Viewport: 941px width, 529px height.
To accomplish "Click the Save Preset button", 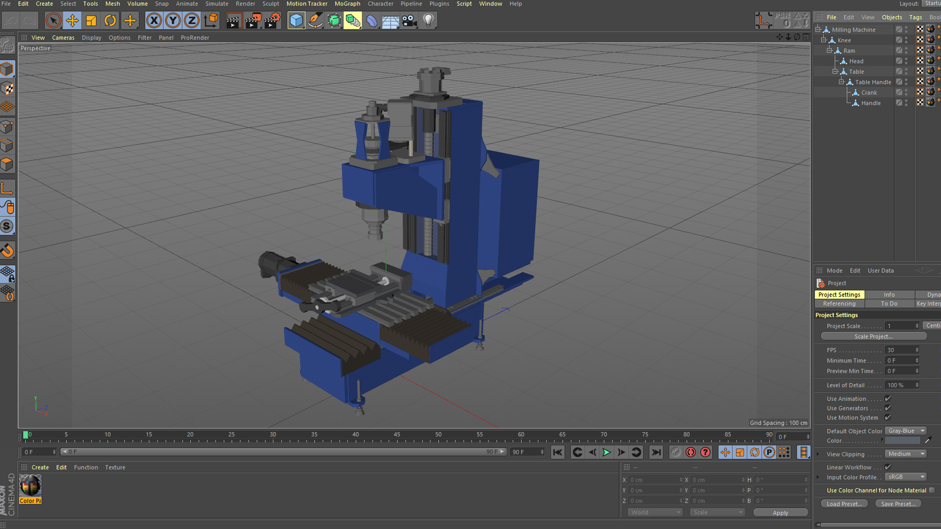I will click(x=898, y=504).
